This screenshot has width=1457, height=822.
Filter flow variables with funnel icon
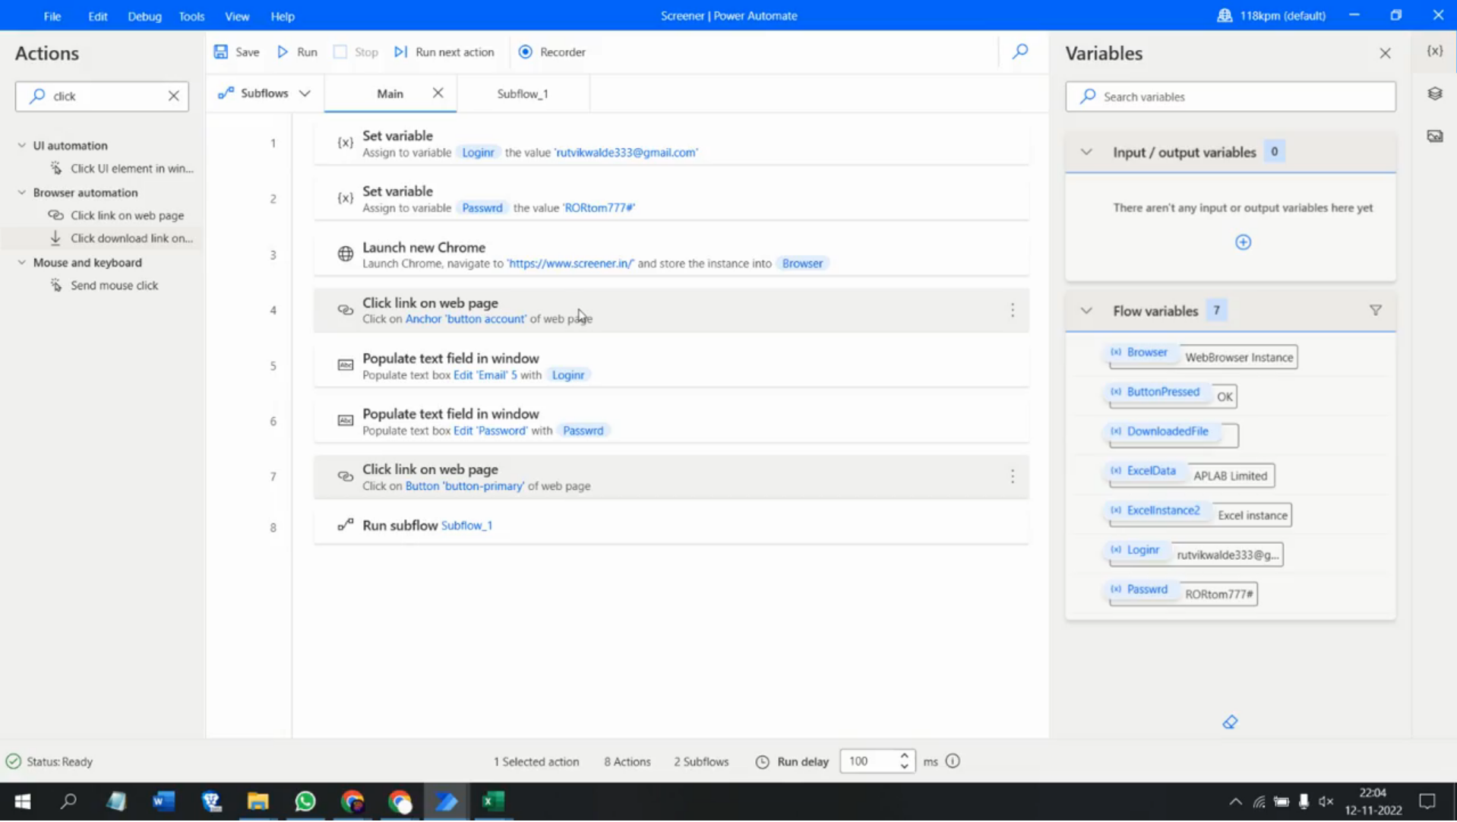pyautogui.click(x=1375, y=310)
